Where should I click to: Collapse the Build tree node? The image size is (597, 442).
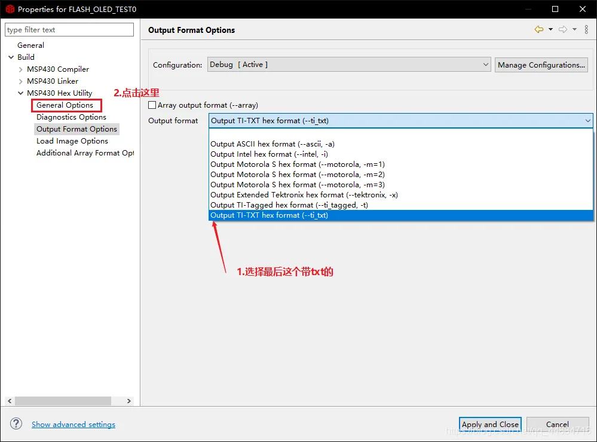point(11,57)
